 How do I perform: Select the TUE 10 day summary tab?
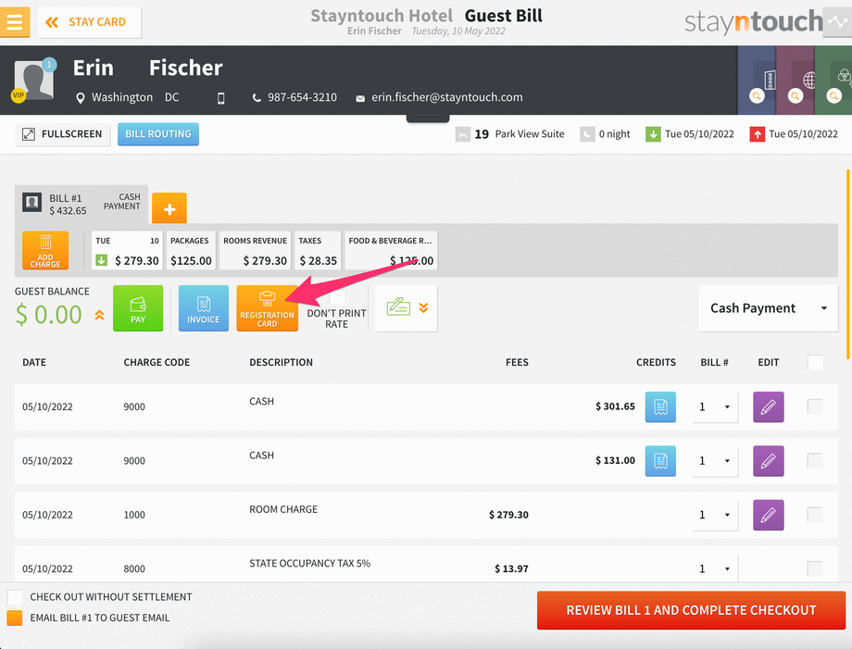[x=127, y=250]
